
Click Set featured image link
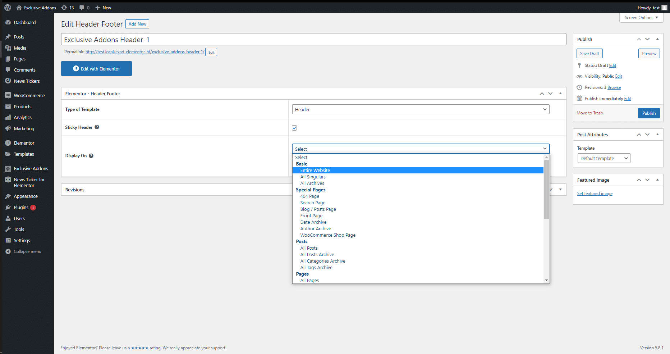(x=595, y=194)
